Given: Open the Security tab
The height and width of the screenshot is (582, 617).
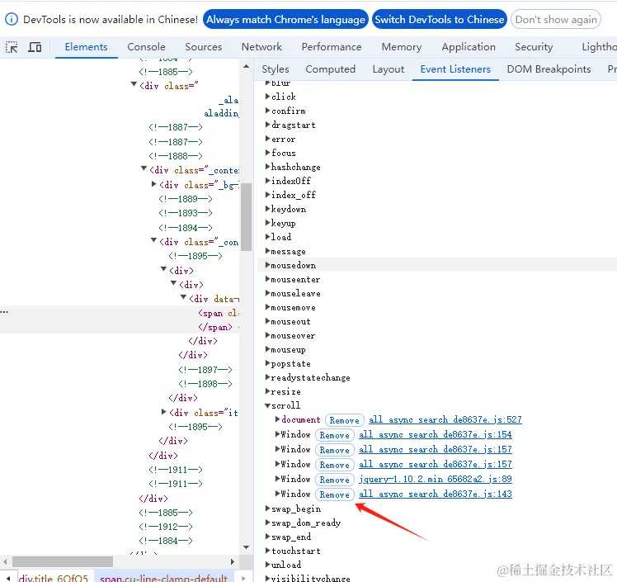Looking at the screenshot, I should 534,47.
